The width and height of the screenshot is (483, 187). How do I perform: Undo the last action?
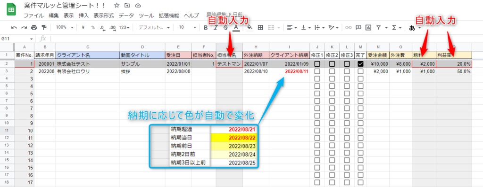click(14, 27)
